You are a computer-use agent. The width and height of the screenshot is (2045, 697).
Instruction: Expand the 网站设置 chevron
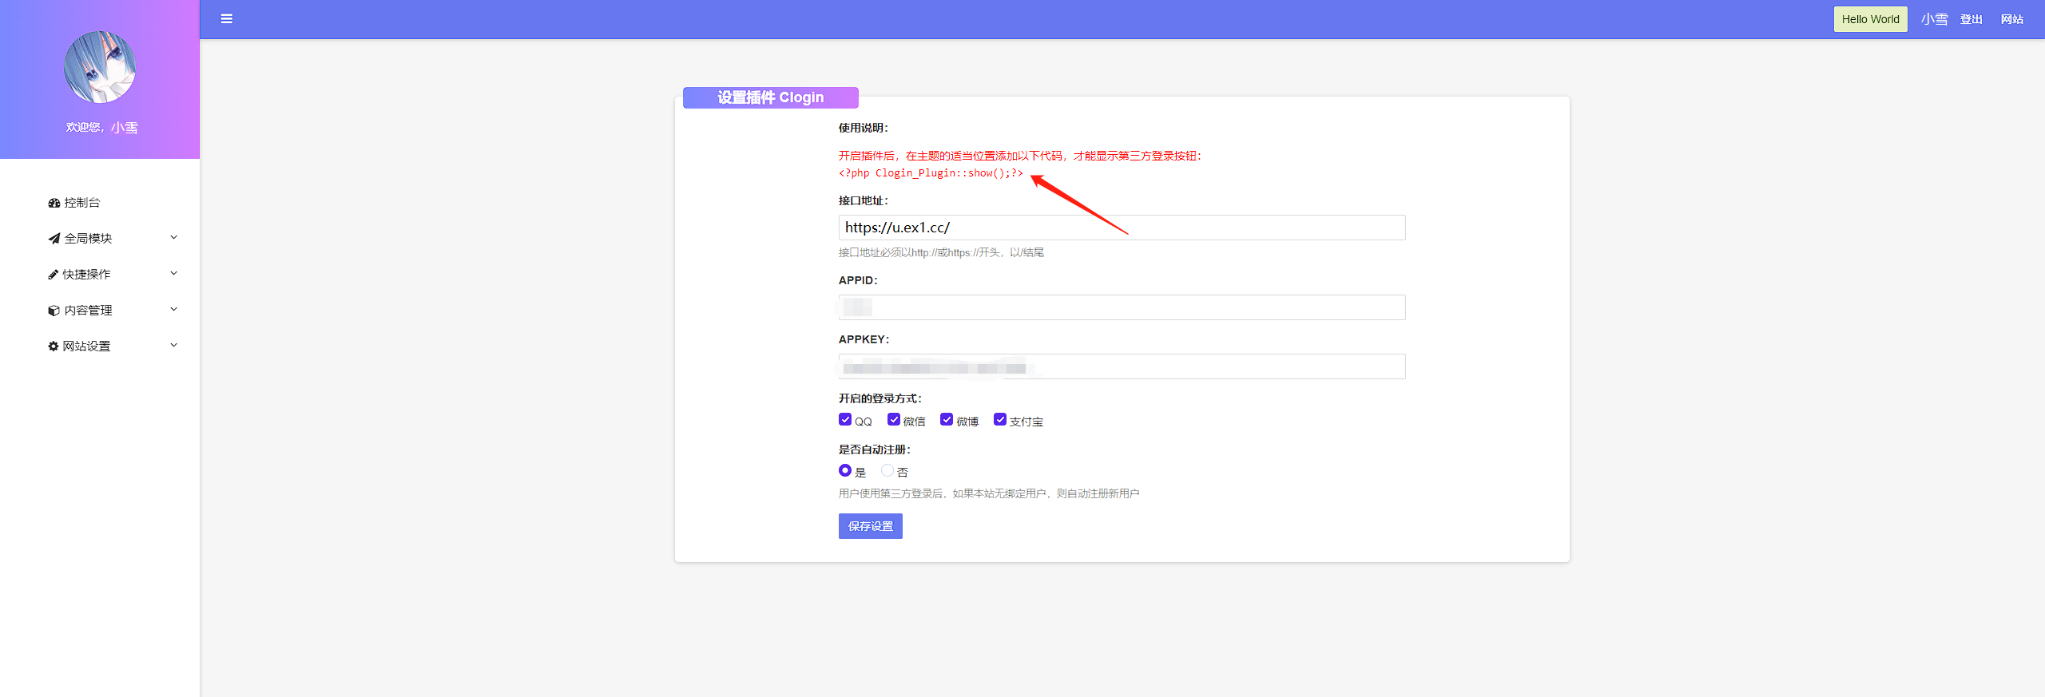click(x=174, y=346)
